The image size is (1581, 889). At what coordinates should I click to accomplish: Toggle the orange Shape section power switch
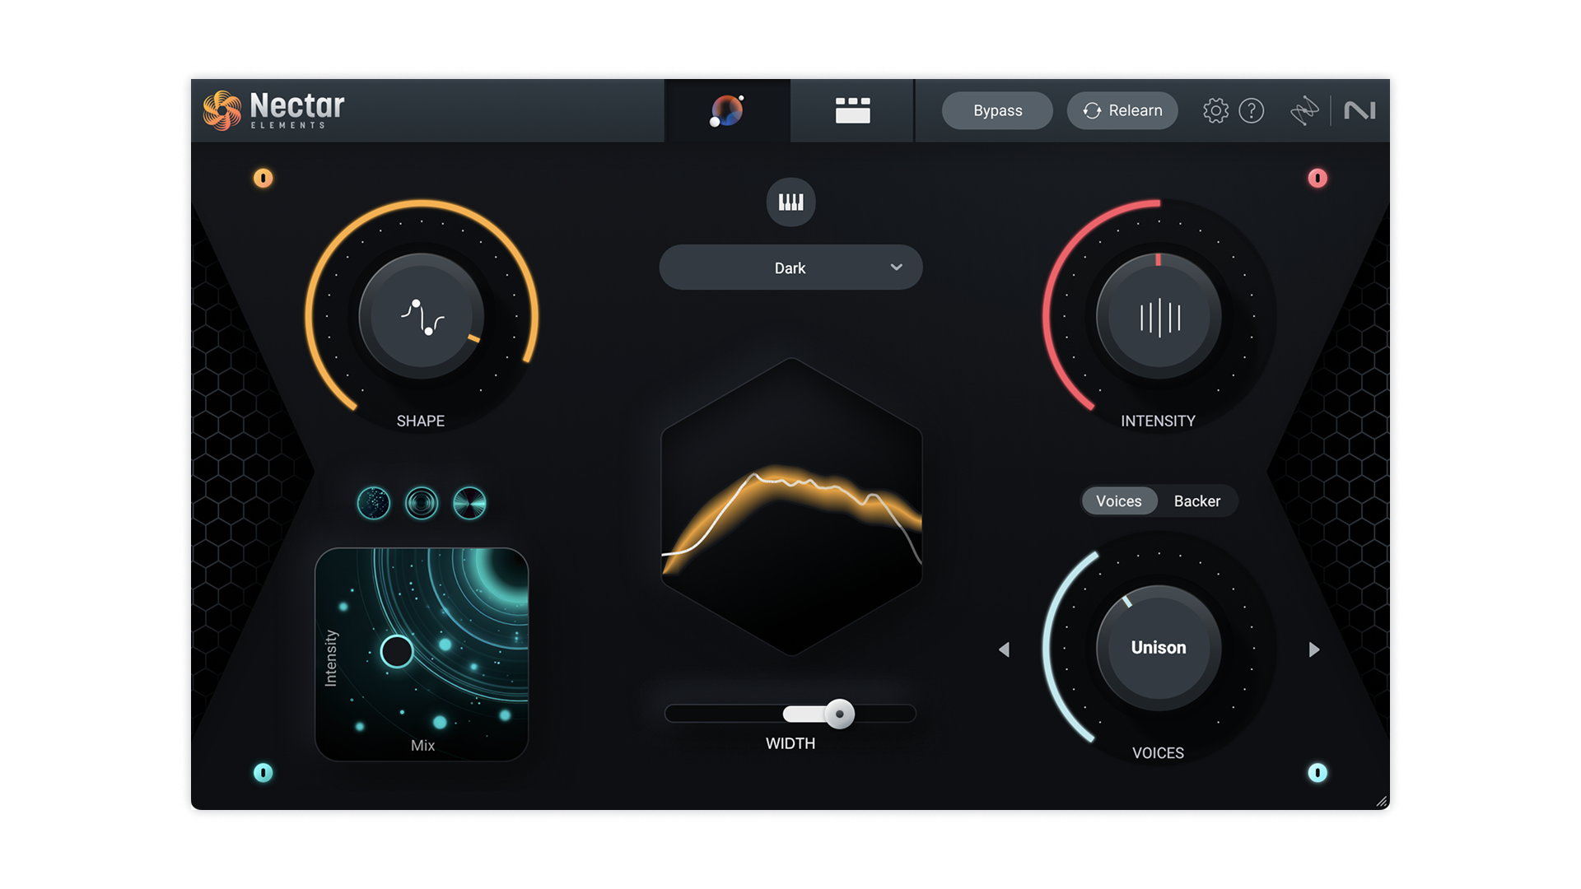(x=263, y=179)
